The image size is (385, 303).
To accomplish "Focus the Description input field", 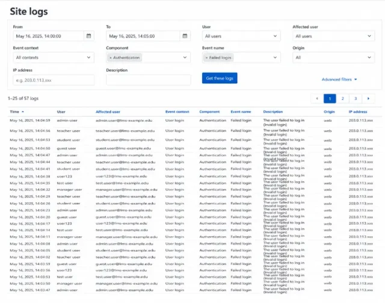I will pos(149,80).
